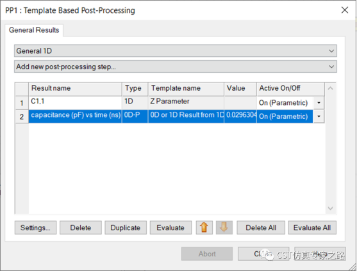The width and height of the screenshot is (357, 271).
Task: Open Active dropdown for C1,1 row
Action: pos(319,103)
